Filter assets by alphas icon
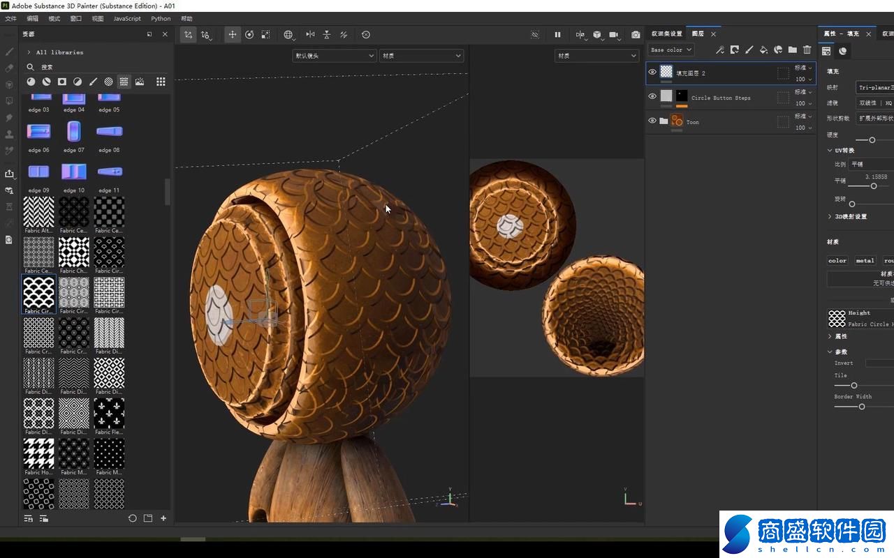Screen dimensions: 894x558 tap(108, 82)
